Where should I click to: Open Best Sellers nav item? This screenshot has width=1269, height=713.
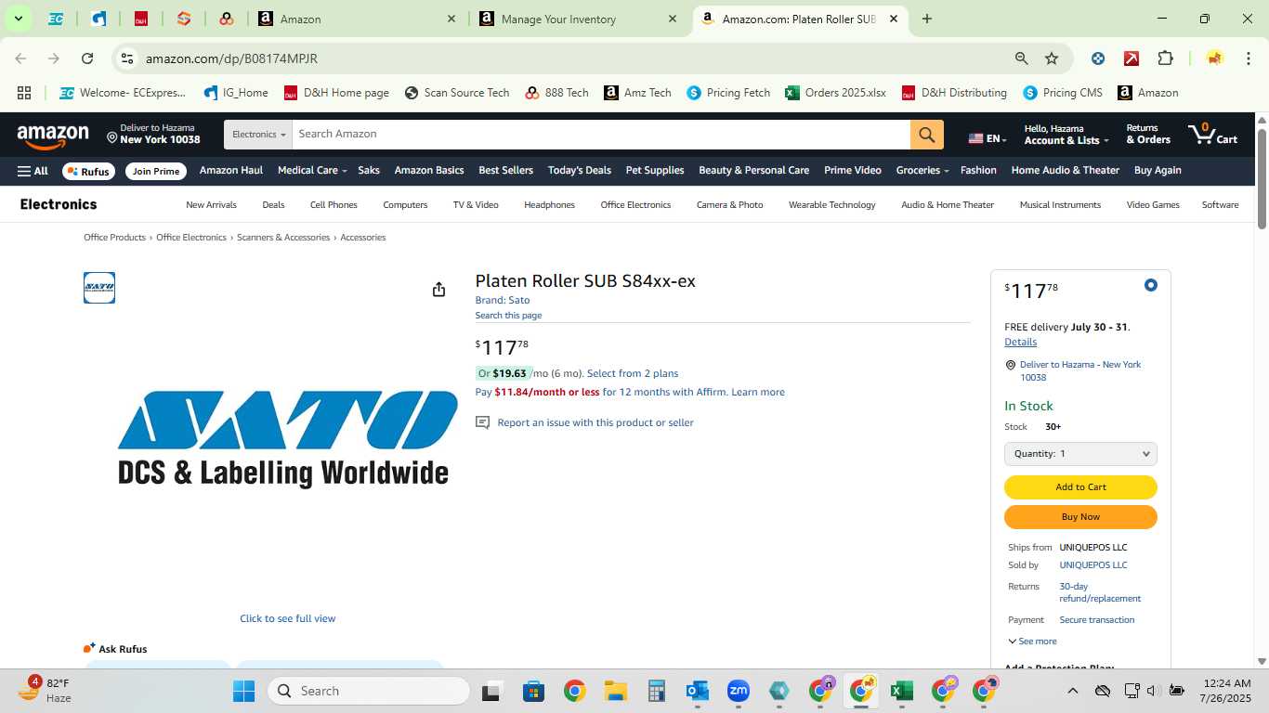(506, 171)
